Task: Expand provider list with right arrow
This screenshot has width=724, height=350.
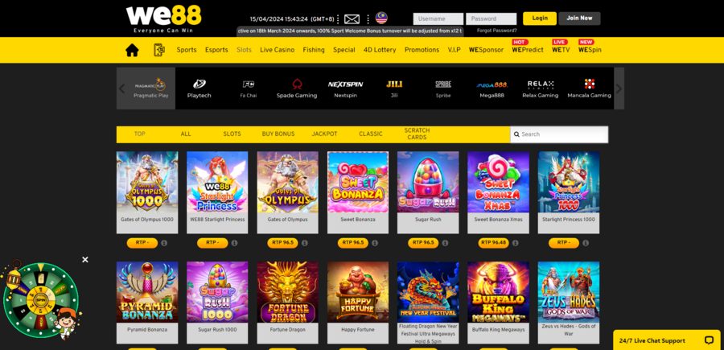Action: (x=619, y=89)
